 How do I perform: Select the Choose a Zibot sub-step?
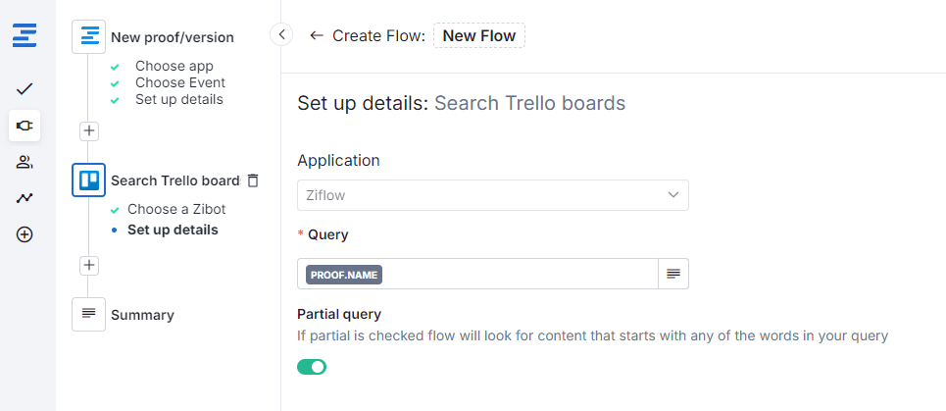click(x=176, y=209)
